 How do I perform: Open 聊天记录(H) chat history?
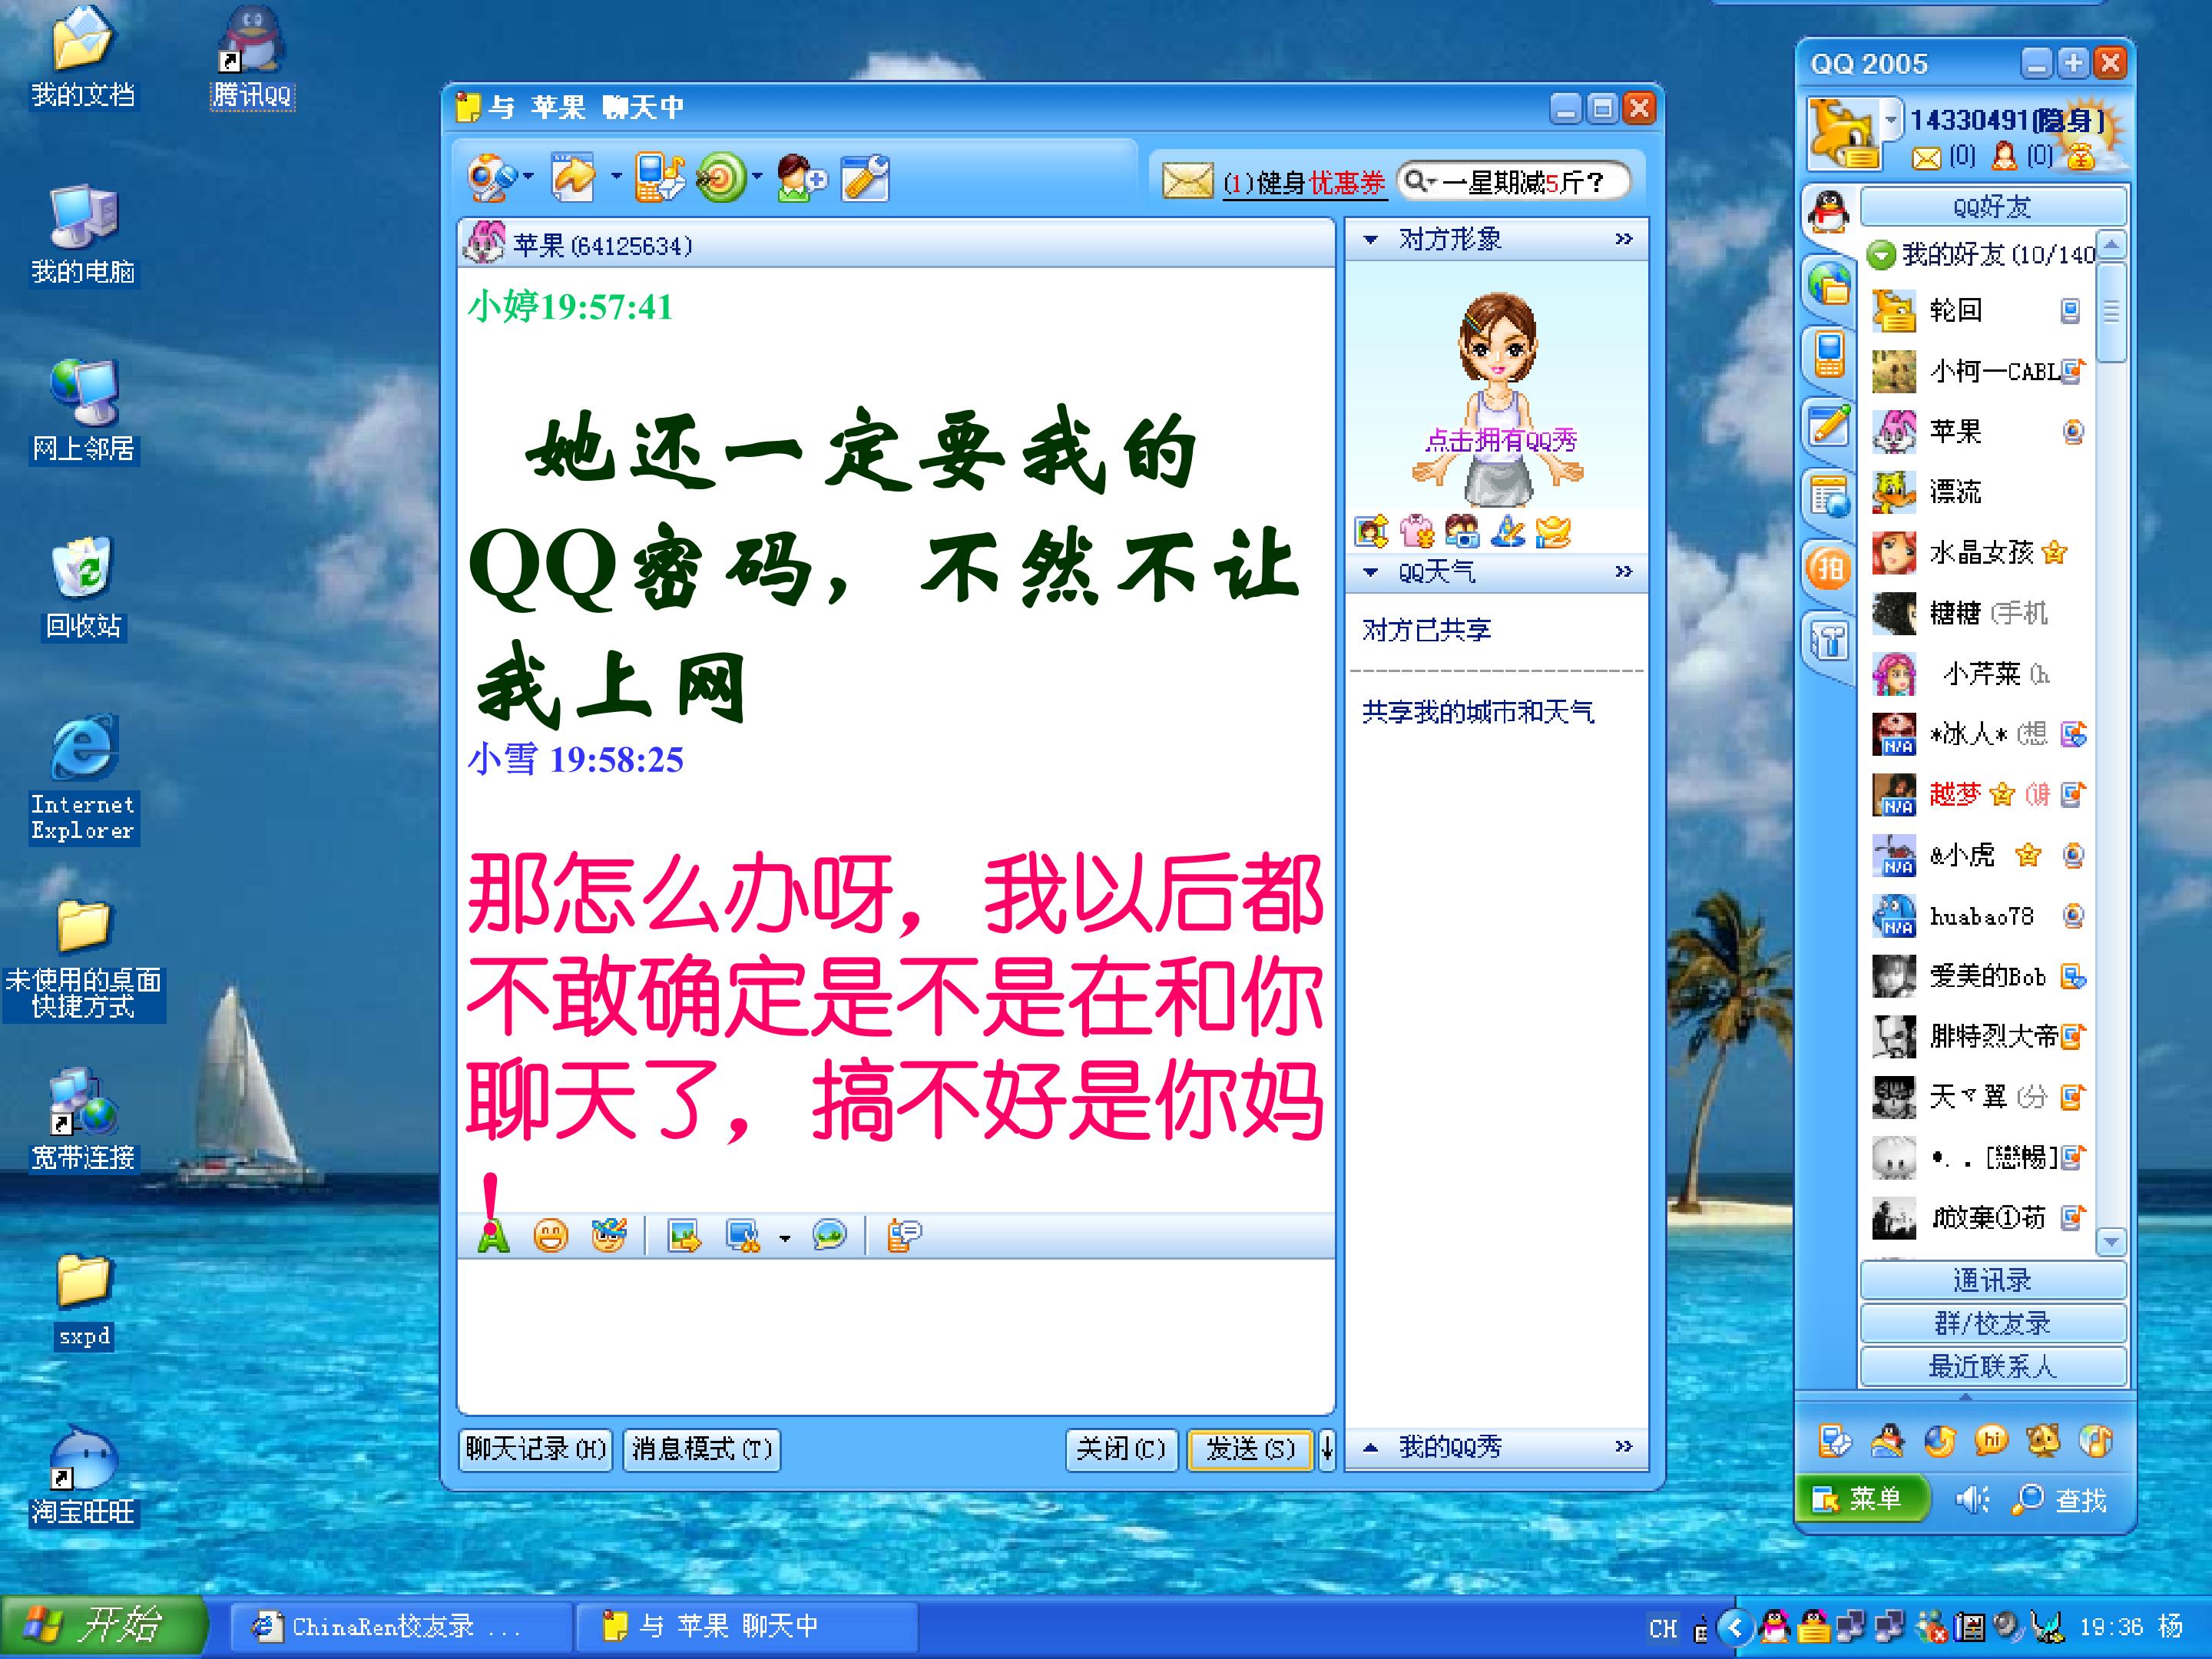536,1448
